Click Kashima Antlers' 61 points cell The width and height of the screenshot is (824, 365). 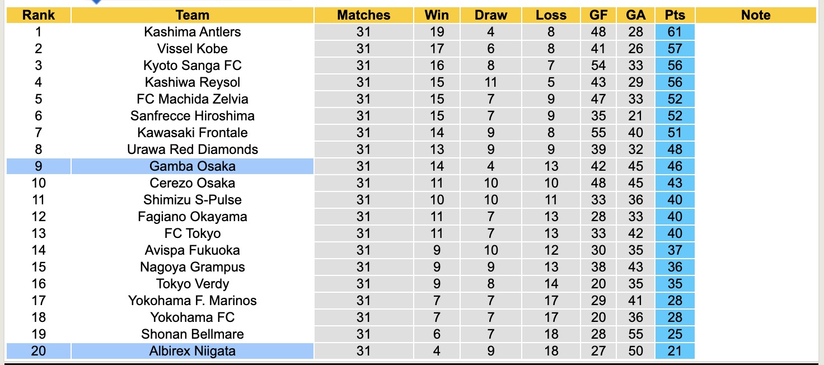point(675,32)
